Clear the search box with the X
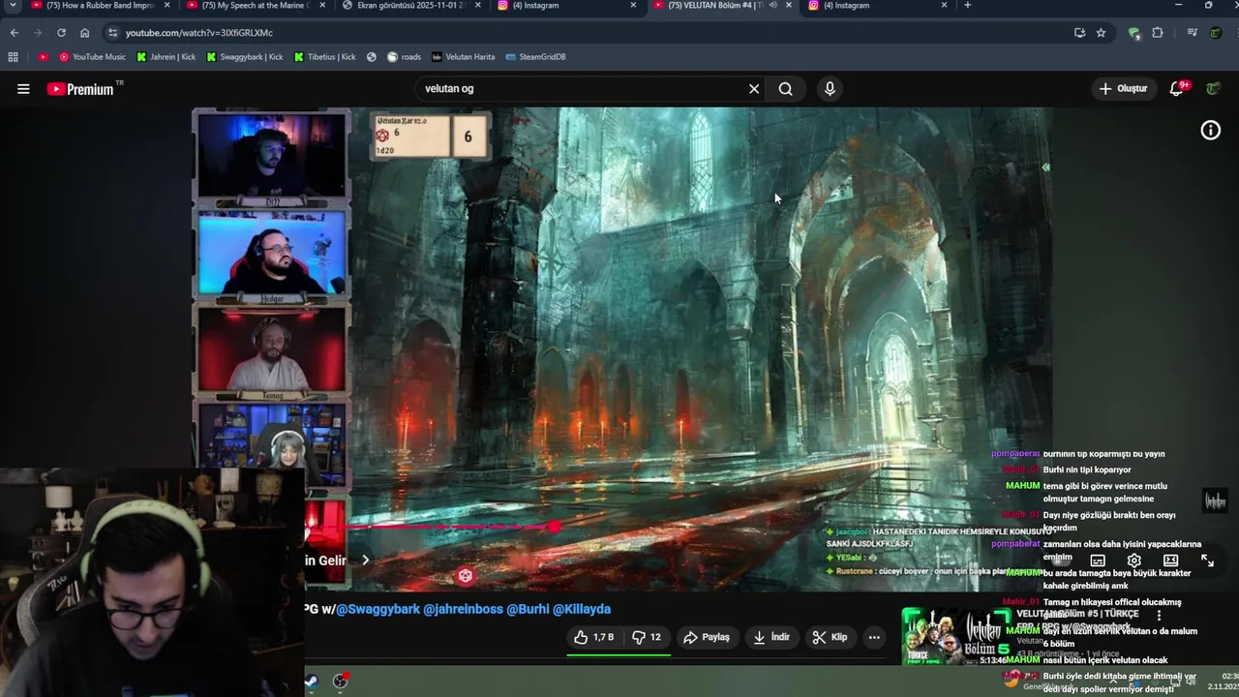The image size is (1239, 697). (754, 89)
